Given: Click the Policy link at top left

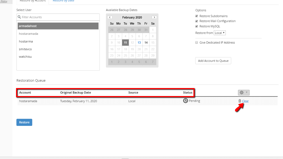Looking at the screenshot, I should coord(4,1).
